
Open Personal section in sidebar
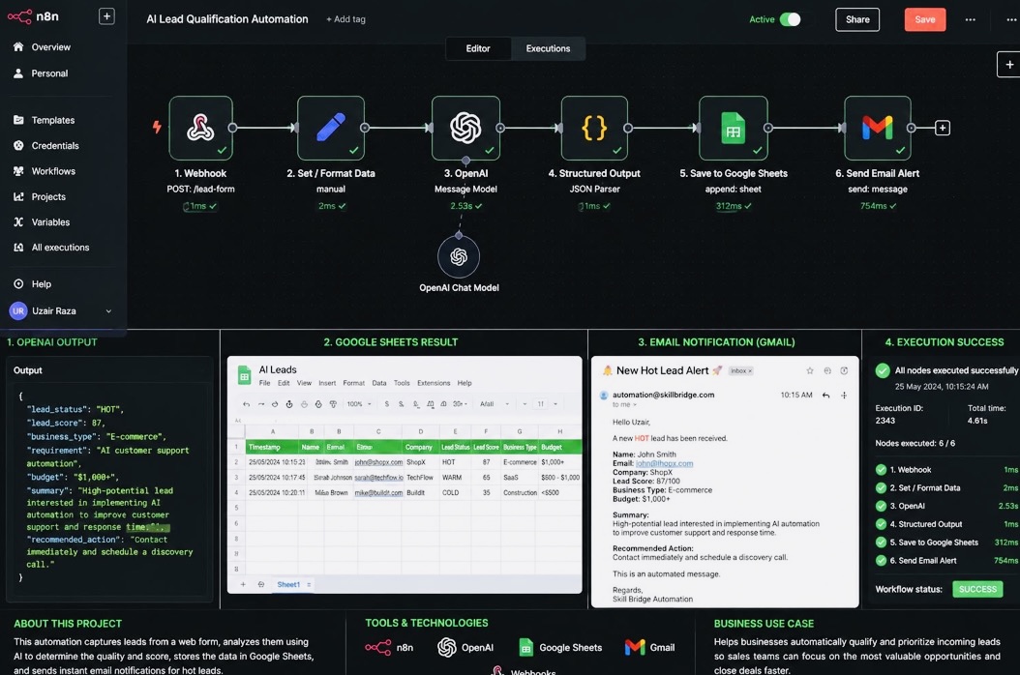pos(49,73)
